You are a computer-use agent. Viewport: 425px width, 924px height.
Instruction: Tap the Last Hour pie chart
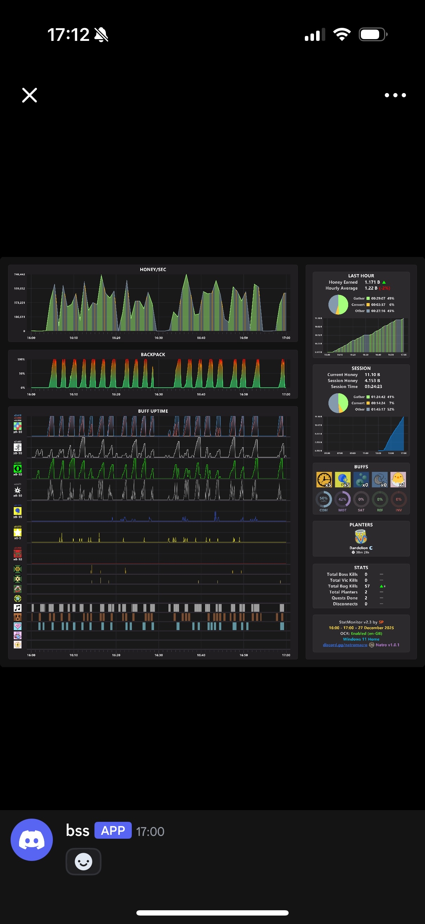[x=338, y=304]
